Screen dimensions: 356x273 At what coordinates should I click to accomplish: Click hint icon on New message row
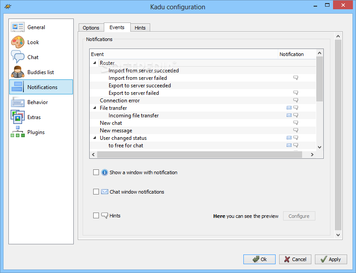pyautogui.click(x=295, y=130)
